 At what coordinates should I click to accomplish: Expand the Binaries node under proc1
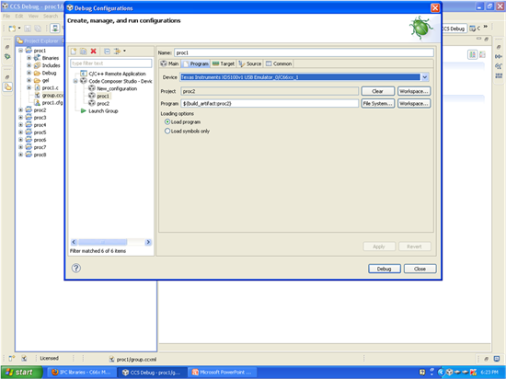coord(29,58)
